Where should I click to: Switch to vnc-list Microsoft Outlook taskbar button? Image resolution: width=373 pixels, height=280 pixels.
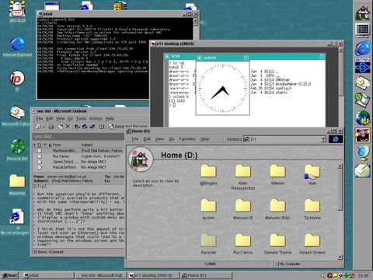pos(100,275)
